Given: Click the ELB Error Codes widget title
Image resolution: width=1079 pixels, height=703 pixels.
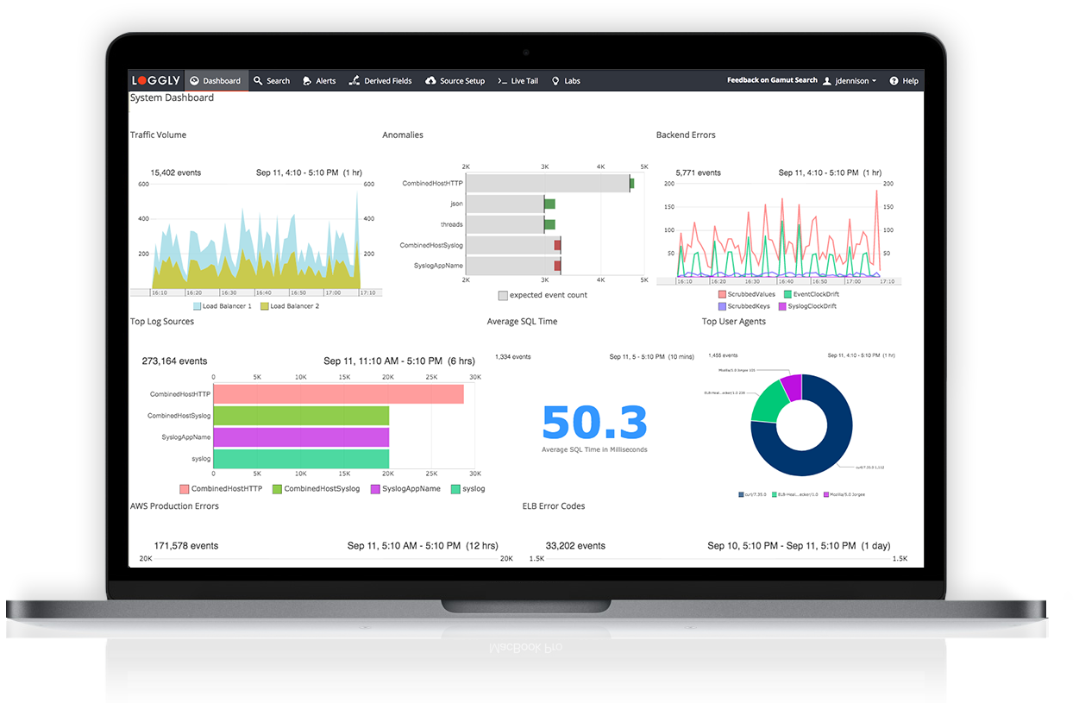Looking at the screenshot, I should coord(554,505).
